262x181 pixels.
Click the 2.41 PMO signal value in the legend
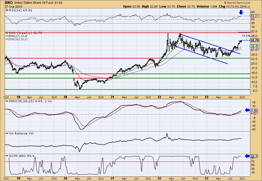pos(49,101)
